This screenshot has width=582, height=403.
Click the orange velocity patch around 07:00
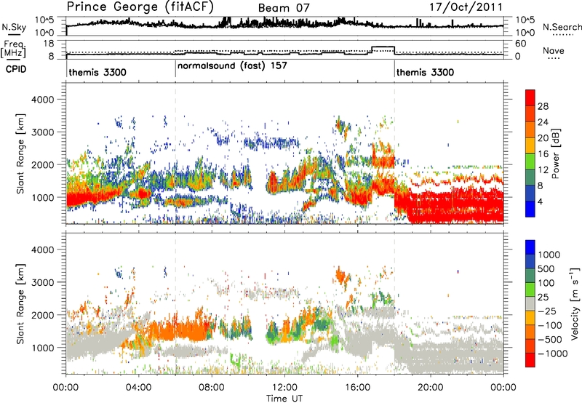click(182, 330)
